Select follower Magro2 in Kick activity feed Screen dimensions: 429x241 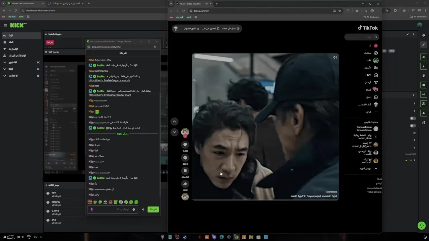tap(56, 202)
